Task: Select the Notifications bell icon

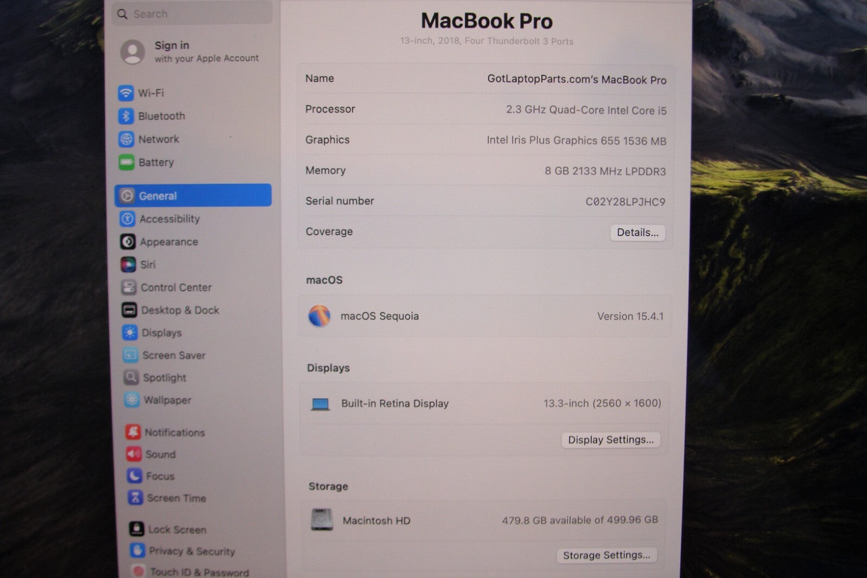Action: pos(133,432)
